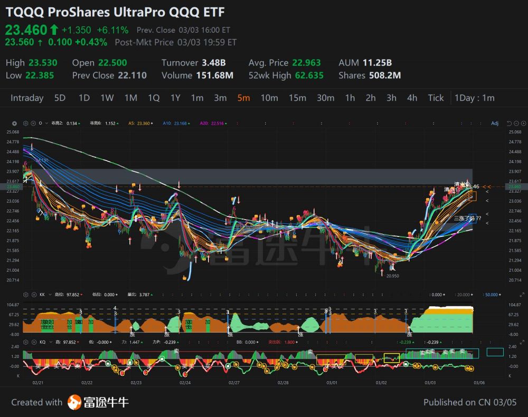Close the KK indicator panel
This screenshot has height=417, width=528.
point(33,295)
